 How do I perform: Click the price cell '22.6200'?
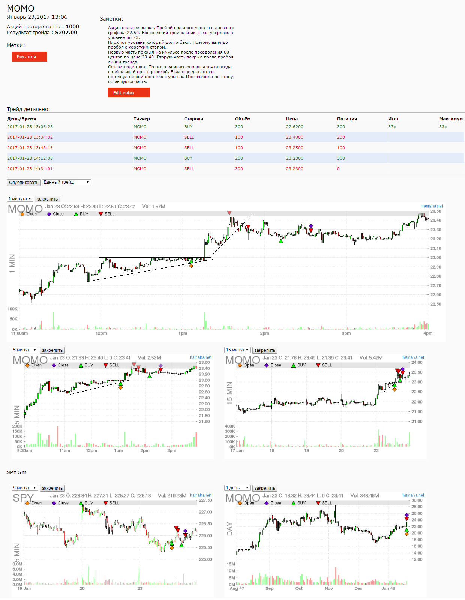295,127
